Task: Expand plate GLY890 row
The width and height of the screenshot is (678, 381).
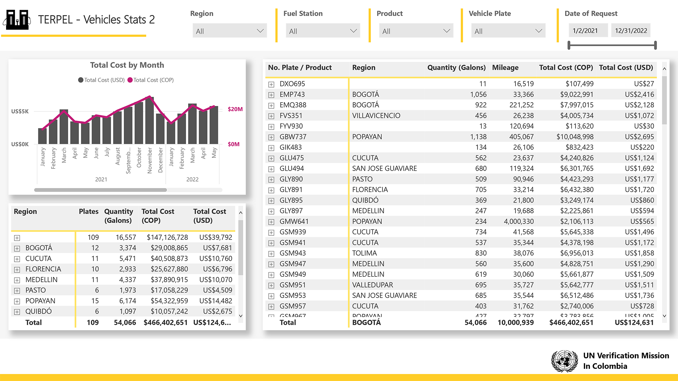Action: (x=271, y=179)
